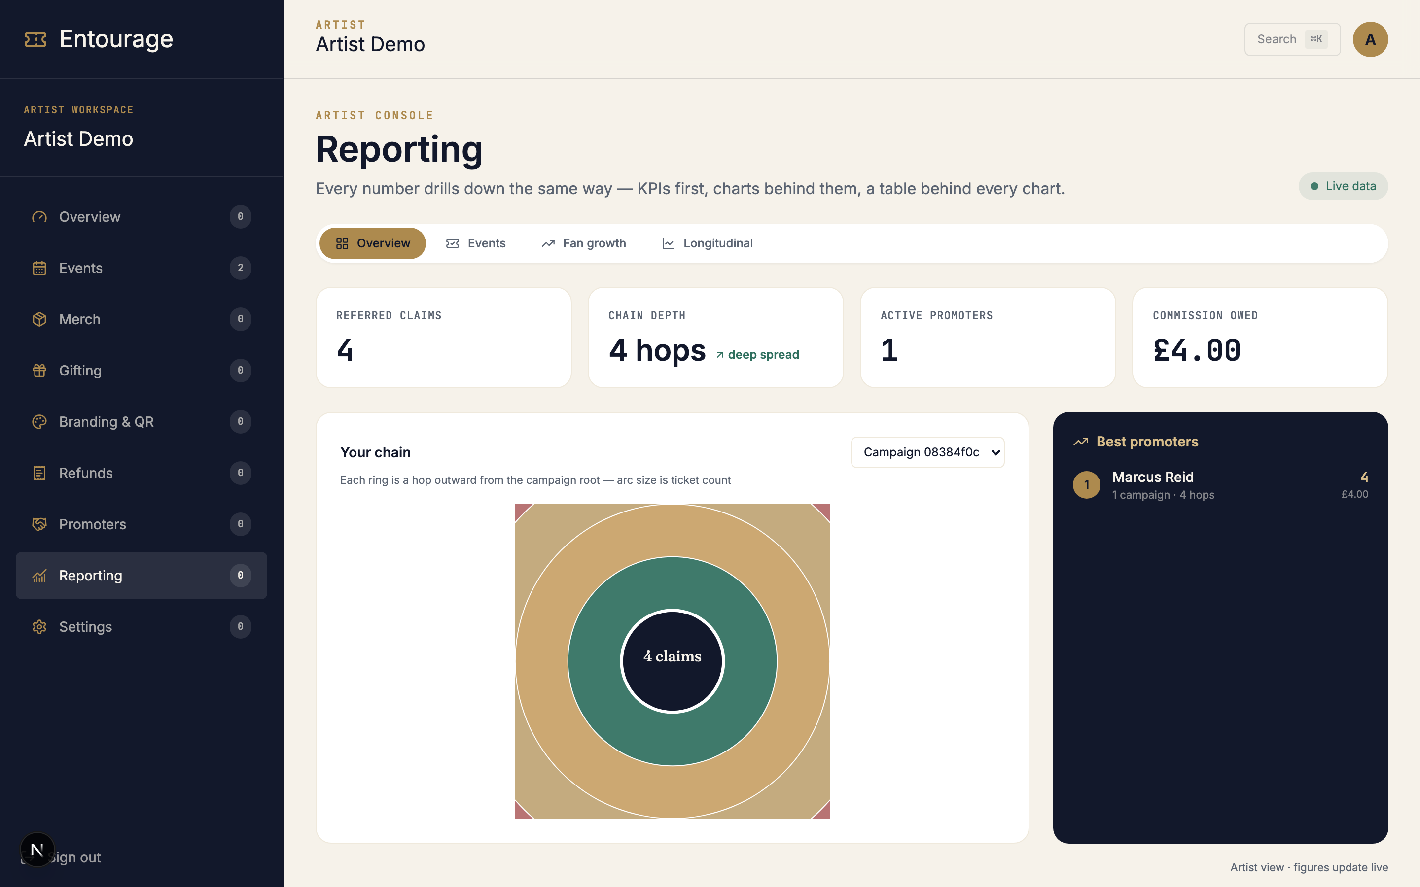Viewport: 1420px width, 887px height.
Task: Click the Live data status badge
Action: [x=1343, y=187]
